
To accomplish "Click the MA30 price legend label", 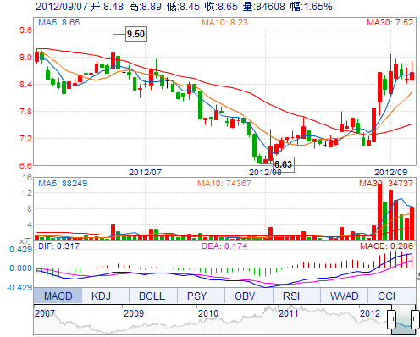I will point(390,23).
